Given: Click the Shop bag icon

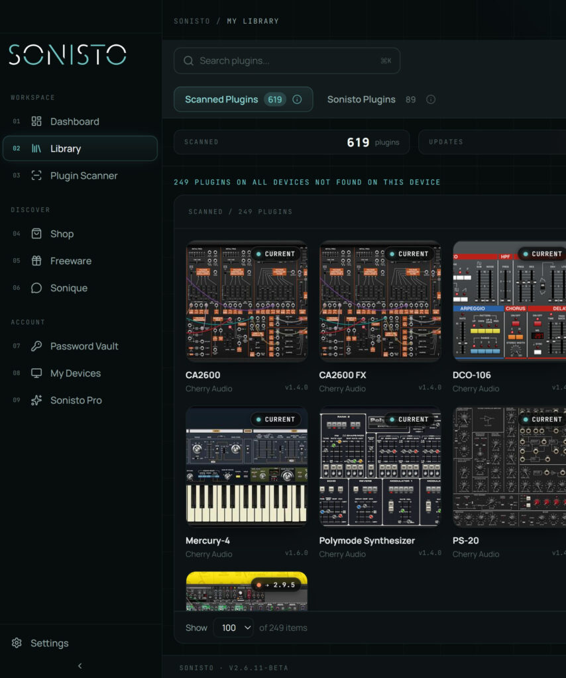Looking at the screenshot, I should click(36, 234).
